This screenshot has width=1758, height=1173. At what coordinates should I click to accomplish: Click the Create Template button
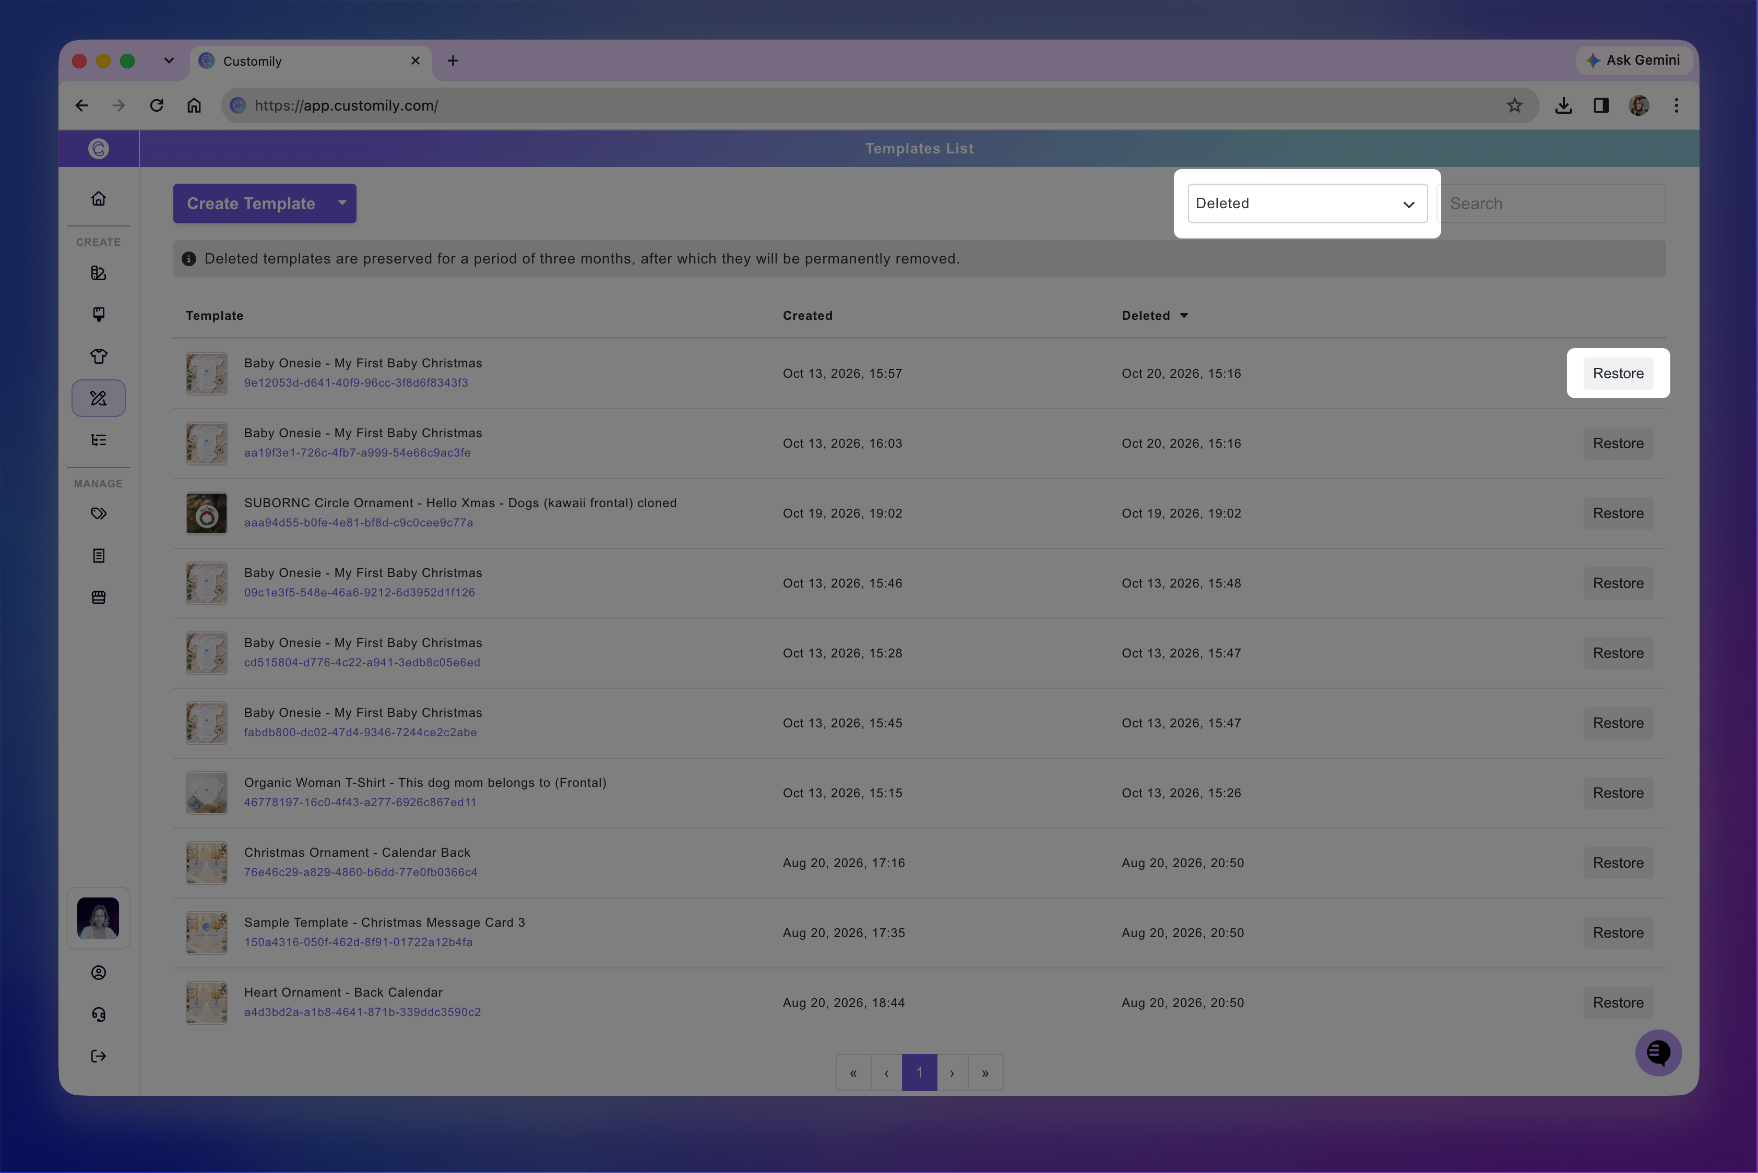251,204
